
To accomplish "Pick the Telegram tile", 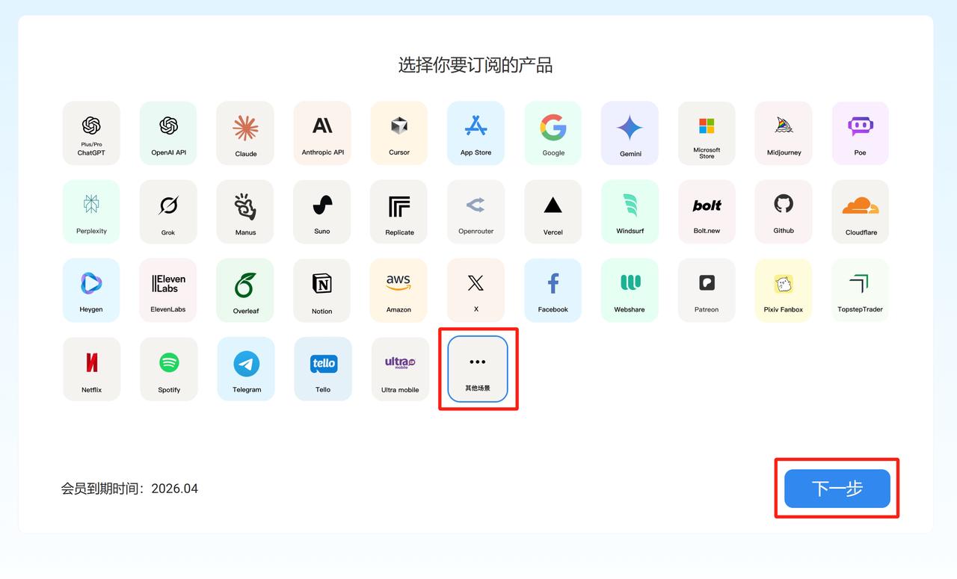I will coord(246,369).
